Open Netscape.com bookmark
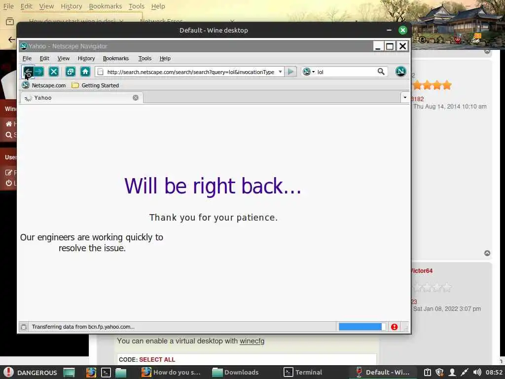This screenshot has height=379, width=505. click(x=44, y=85)
